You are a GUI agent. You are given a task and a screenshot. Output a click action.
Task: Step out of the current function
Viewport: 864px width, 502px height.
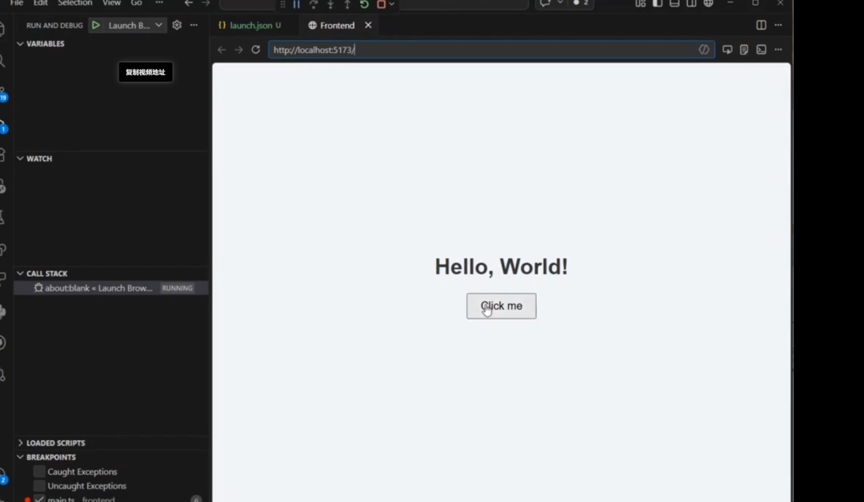click(x=346, y=5)
